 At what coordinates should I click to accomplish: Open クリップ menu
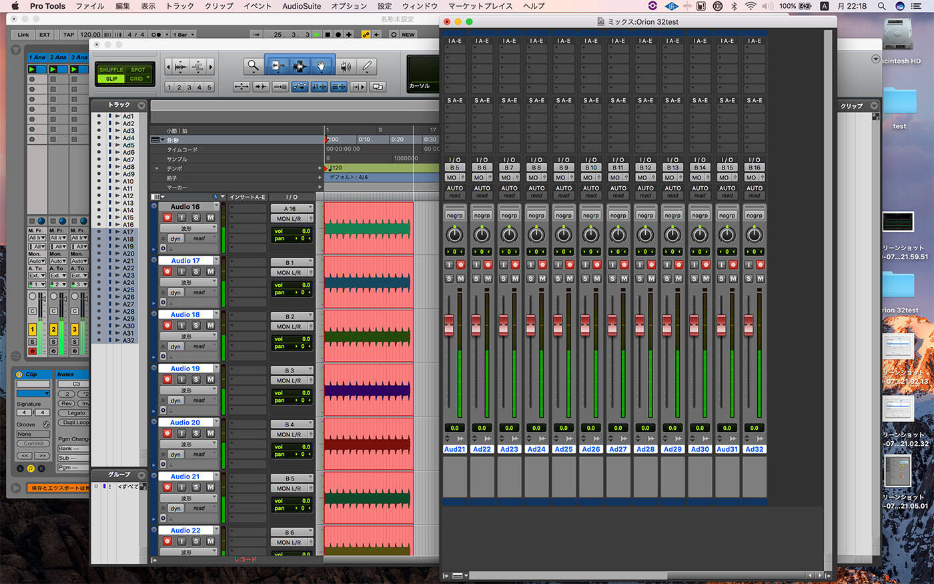(219, 6)
